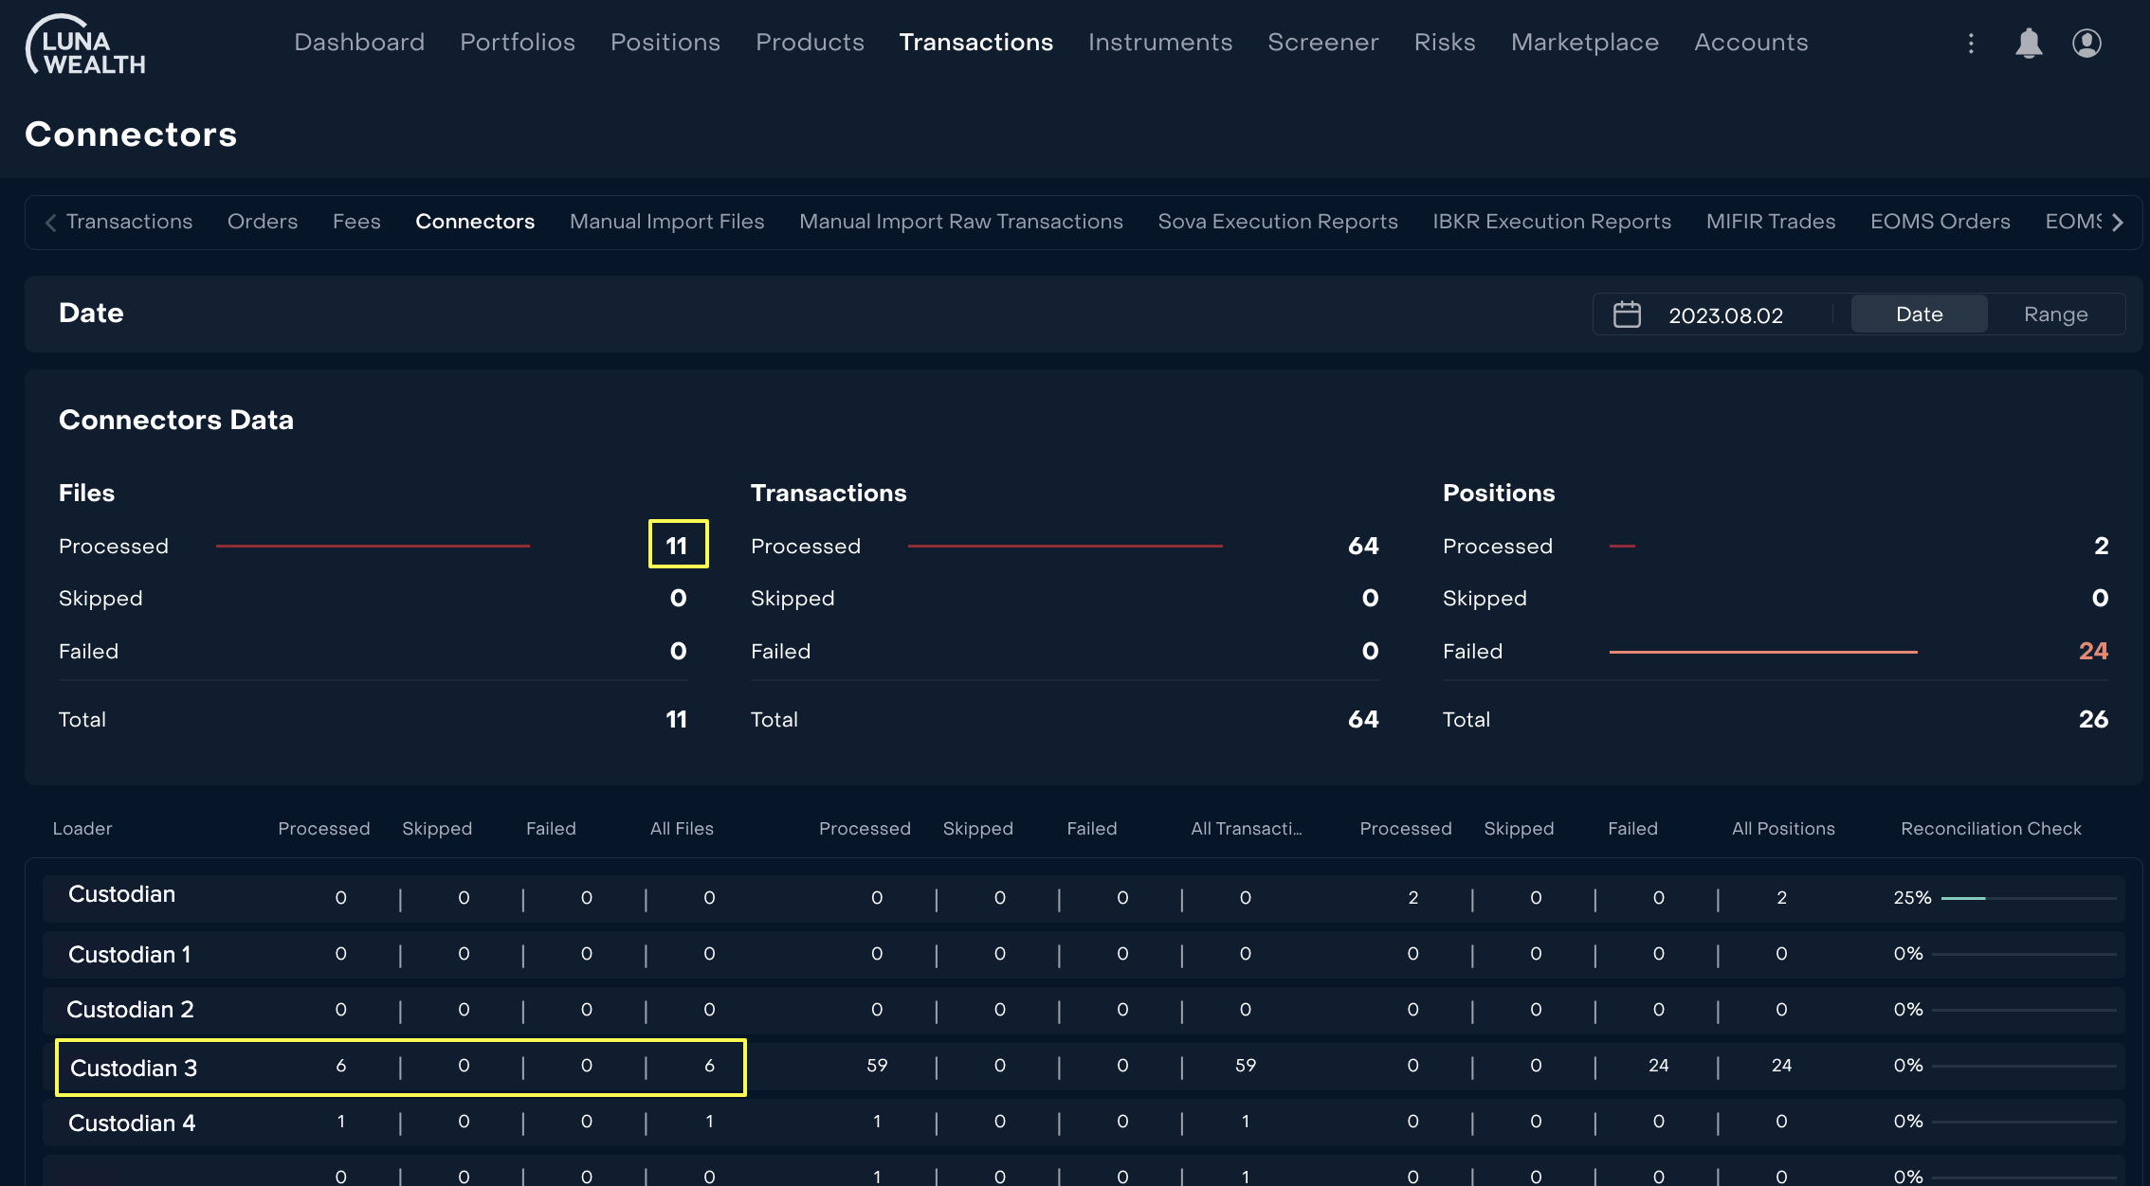Switch to the Orders sub-tab
The height and width of the screenshot is (1186, 2150).
coord(263,222)
